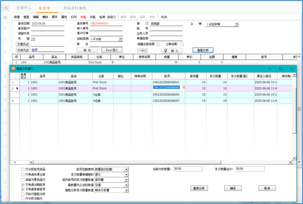Image resolution: width=303 pixels, height=204 pixels.
Task: Open 扣税类别 dropdown
Action: click(120, 39)
